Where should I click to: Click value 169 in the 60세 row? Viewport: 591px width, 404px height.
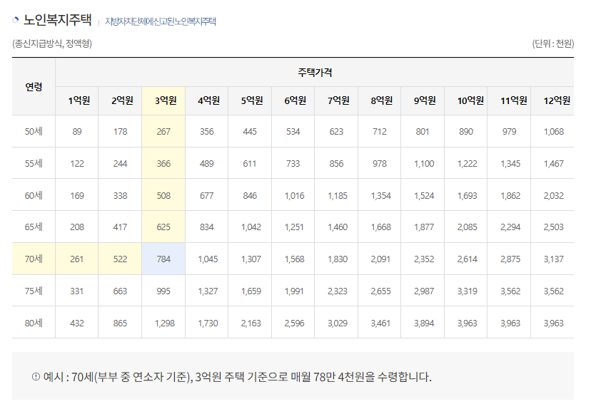77,196
